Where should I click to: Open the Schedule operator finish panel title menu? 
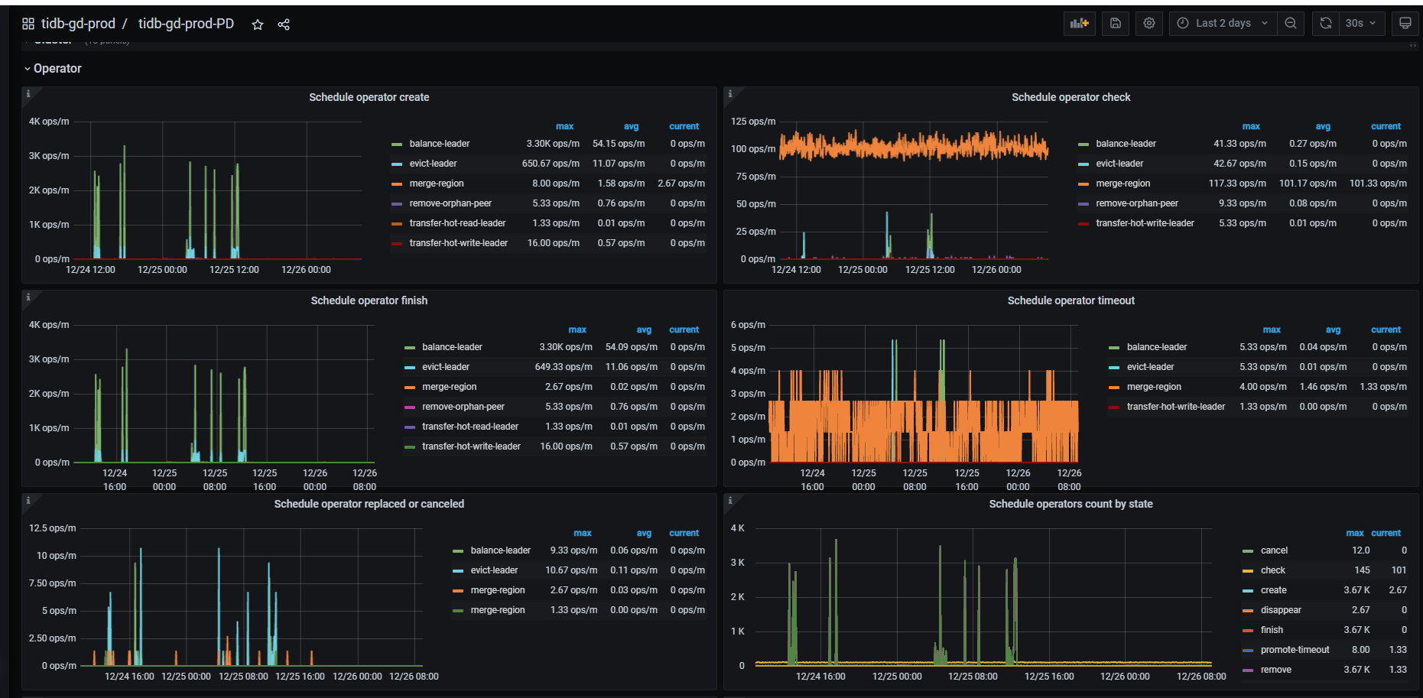[369, 300]
